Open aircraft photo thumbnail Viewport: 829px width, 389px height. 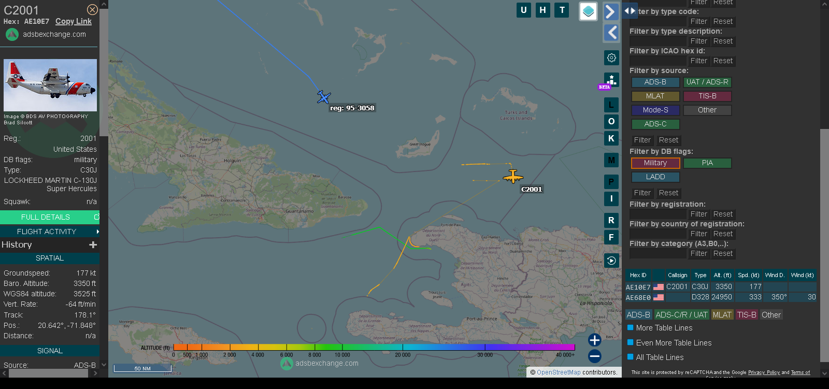(x=50, y=85)
